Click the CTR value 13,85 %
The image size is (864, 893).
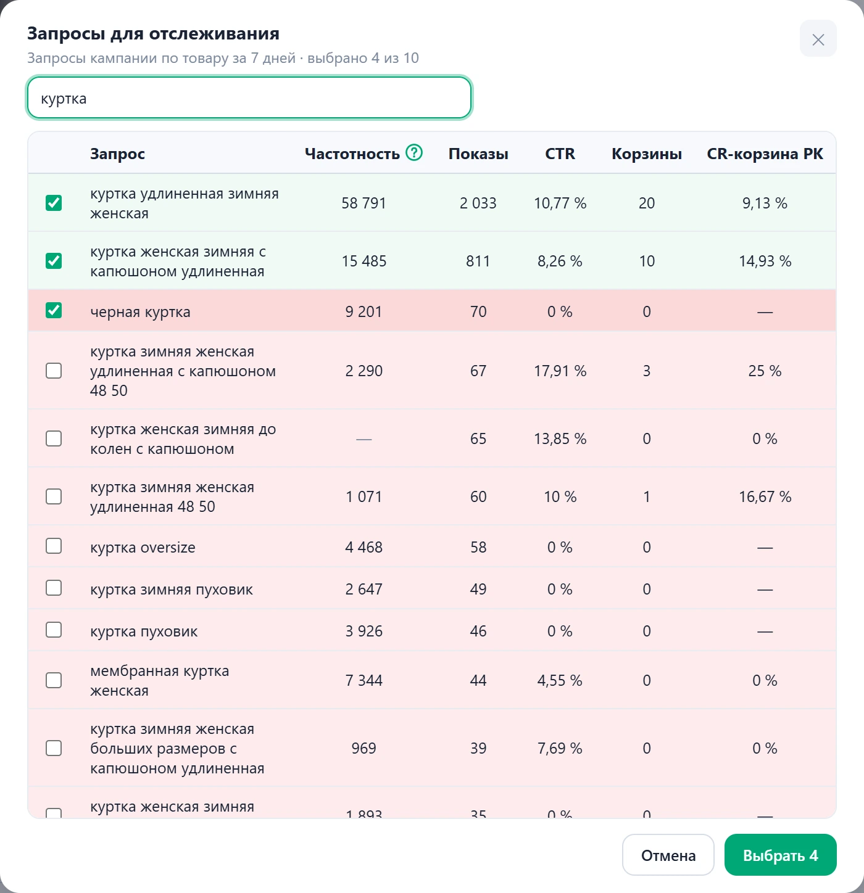click(560, 438)
